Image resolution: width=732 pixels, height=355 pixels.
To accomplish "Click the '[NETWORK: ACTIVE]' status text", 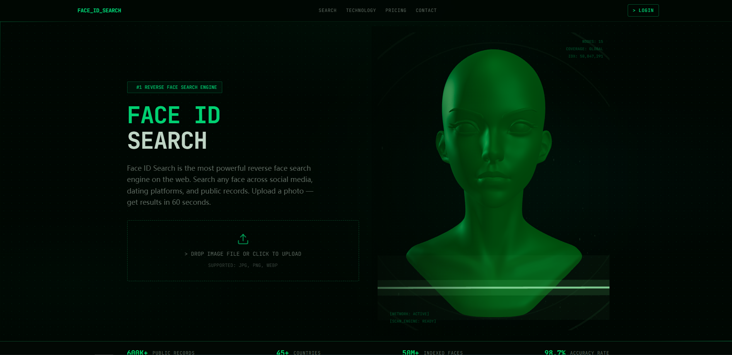I will pyautogui.click(x=409, y=314).
